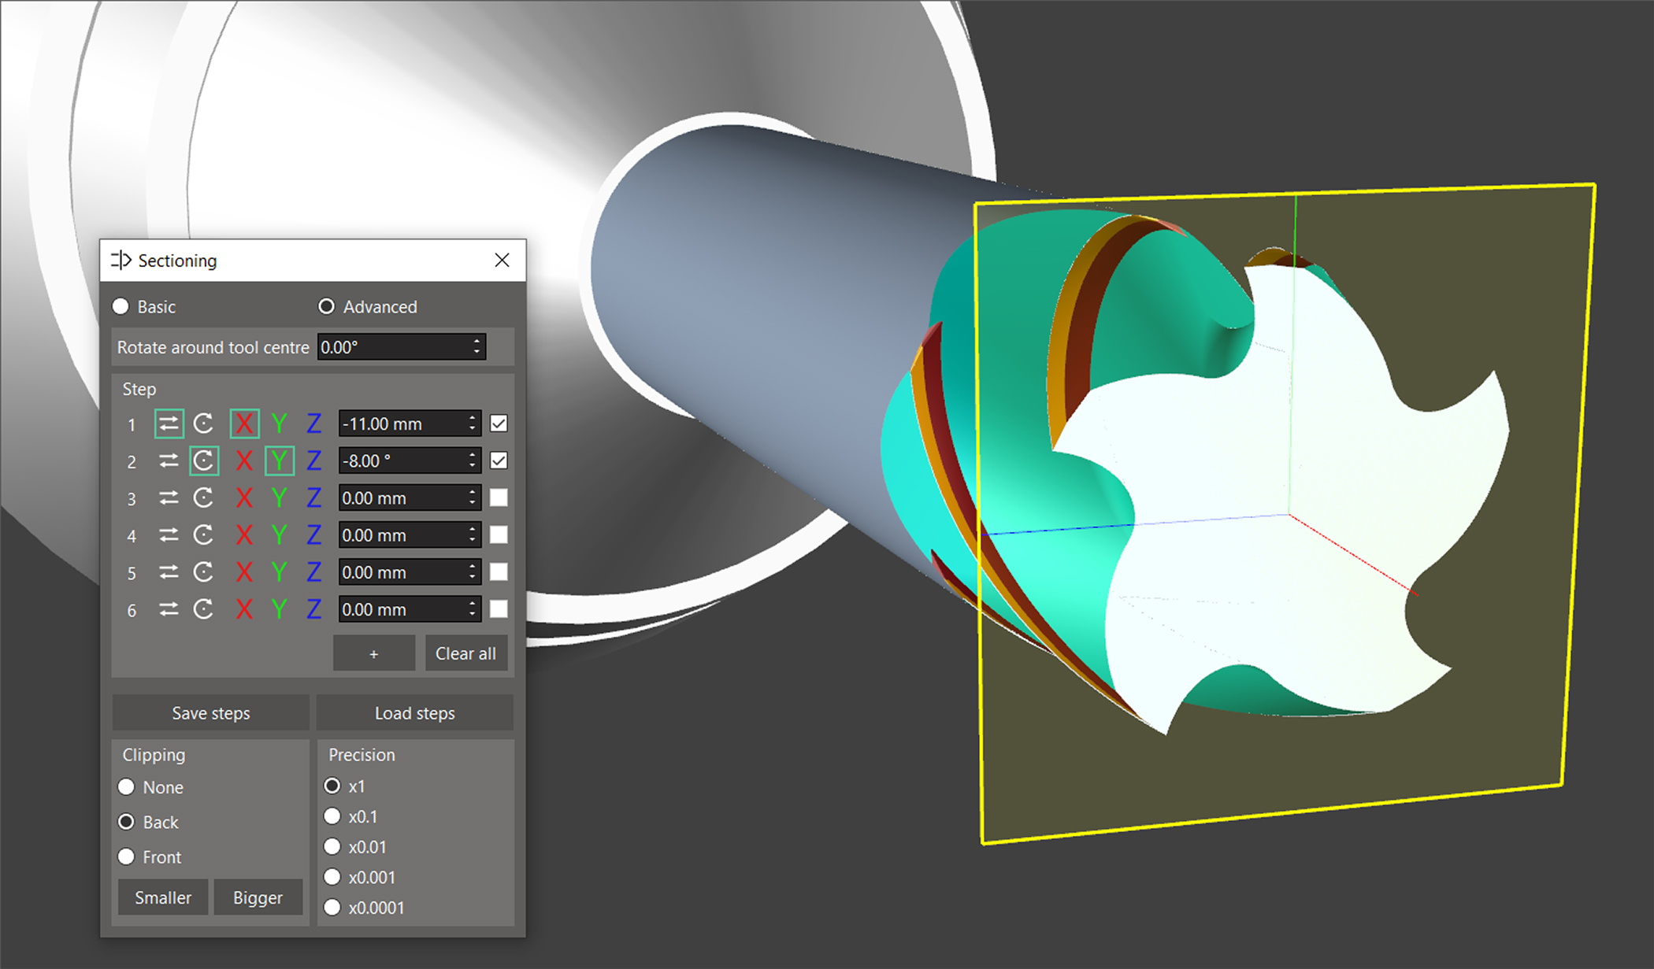This screenshot has height=969, width=1654.
Task: Click the Clear all button
Action: [466, 653]
